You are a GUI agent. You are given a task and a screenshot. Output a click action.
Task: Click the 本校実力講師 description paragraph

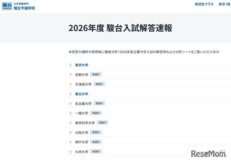point(144,52)
